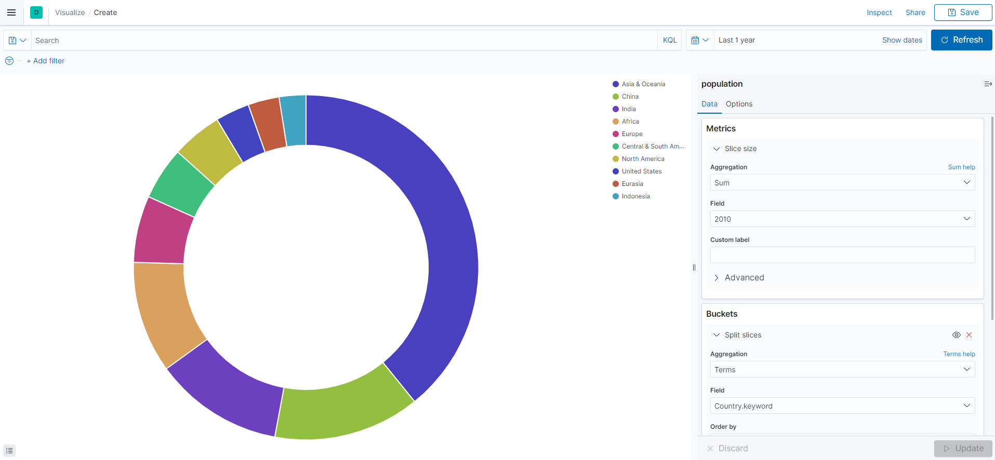Image resolution: width=995 pixels, height=460 pixels.
Task: Go to Visualize breadcrumb
Action: click(x=70, y=12)
